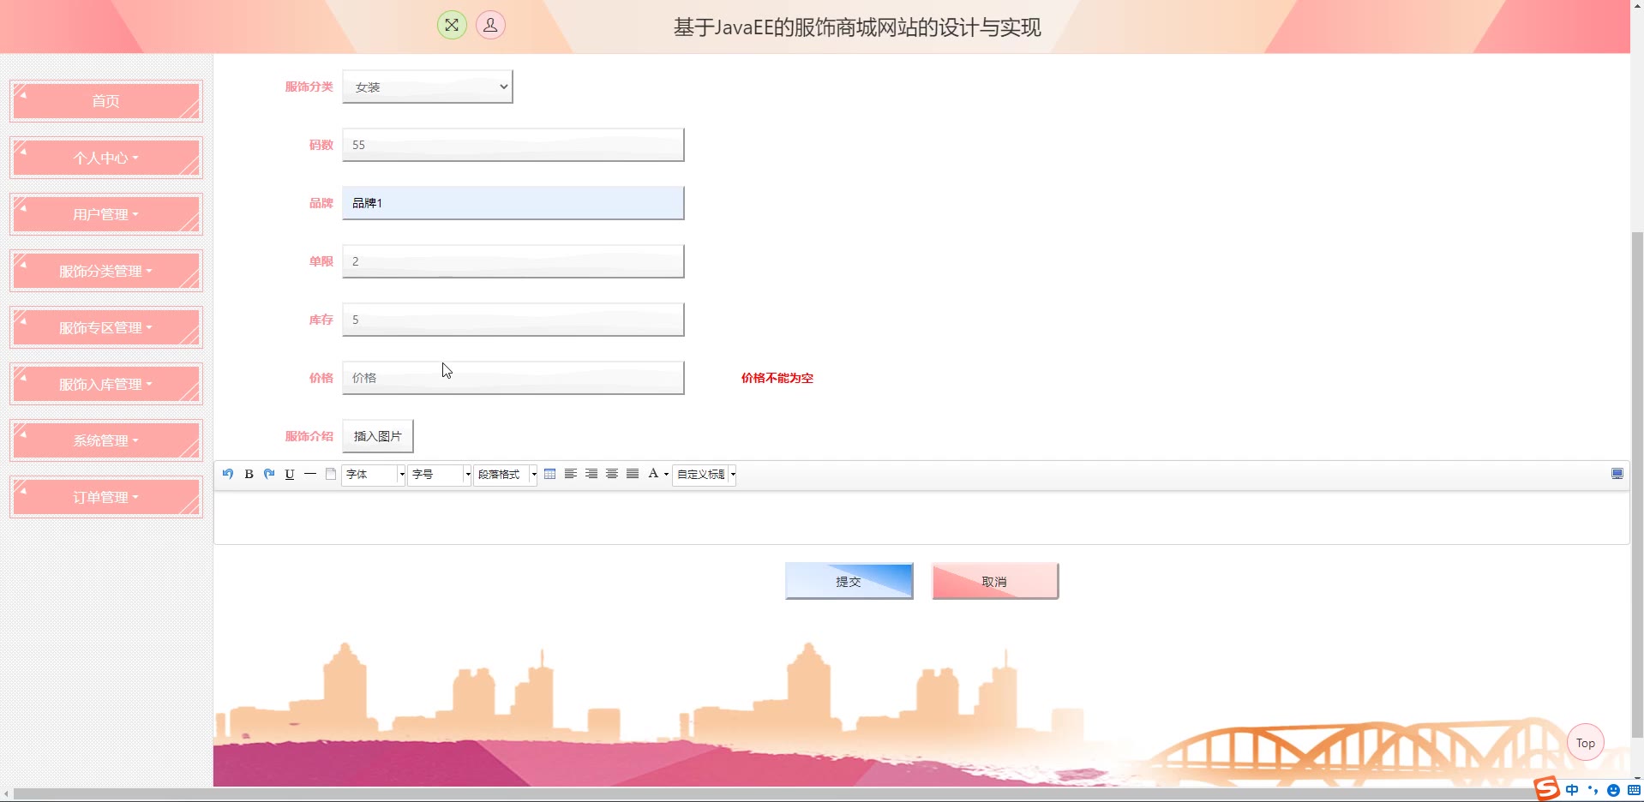Toggle editor fullscreen icon at toolbar right
Image resolution: width=1644 pixels, height=802 pixels.
1617,474
